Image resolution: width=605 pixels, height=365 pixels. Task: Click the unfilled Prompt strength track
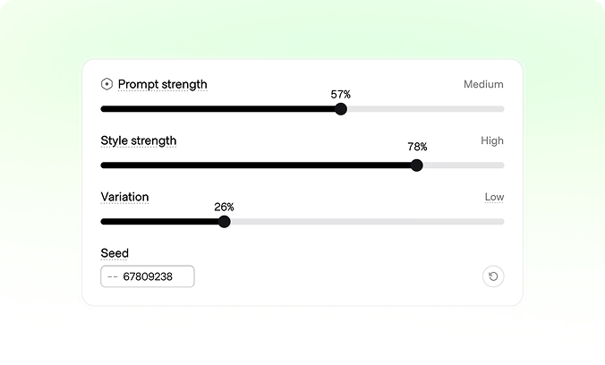(x=426, y=109)
